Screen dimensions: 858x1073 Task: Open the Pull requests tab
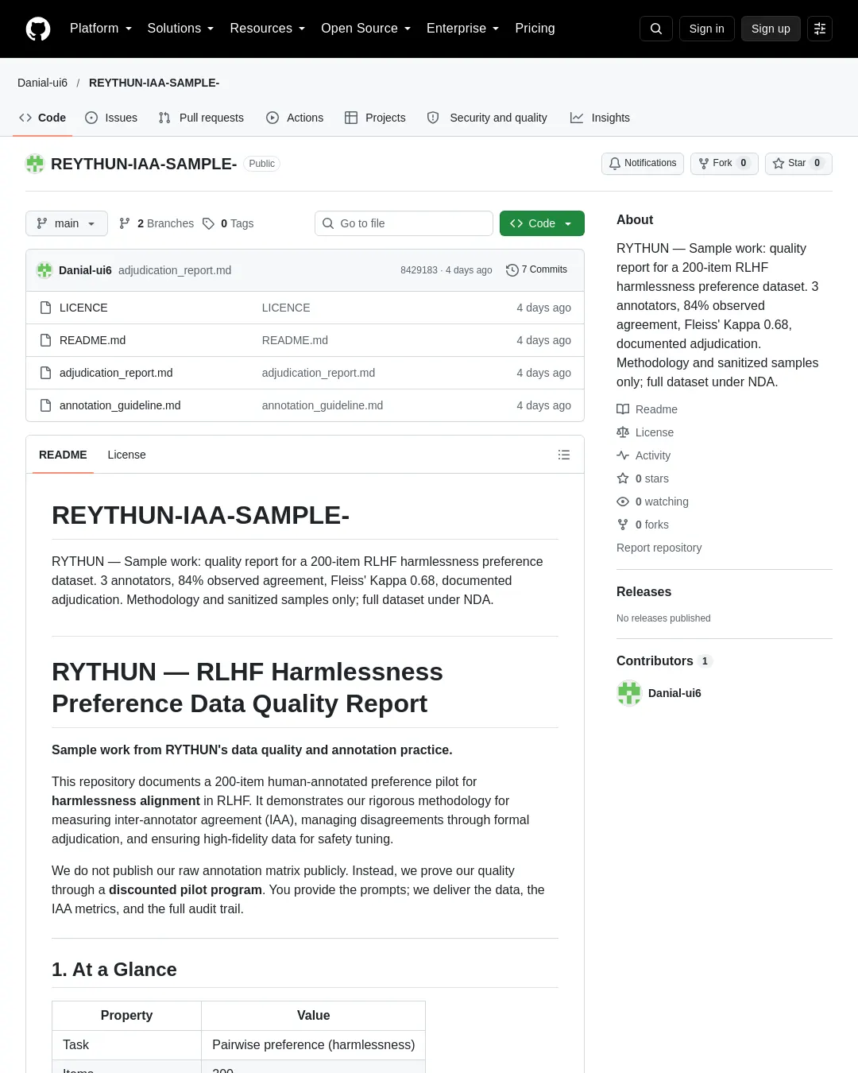pos(201,118)
